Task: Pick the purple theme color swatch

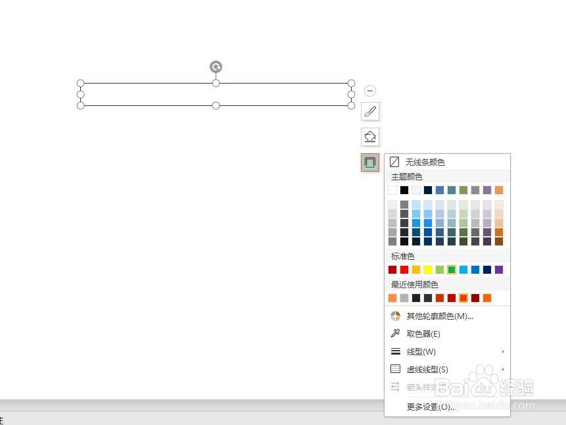Action: pyautogui.click(x=487, y=190)
